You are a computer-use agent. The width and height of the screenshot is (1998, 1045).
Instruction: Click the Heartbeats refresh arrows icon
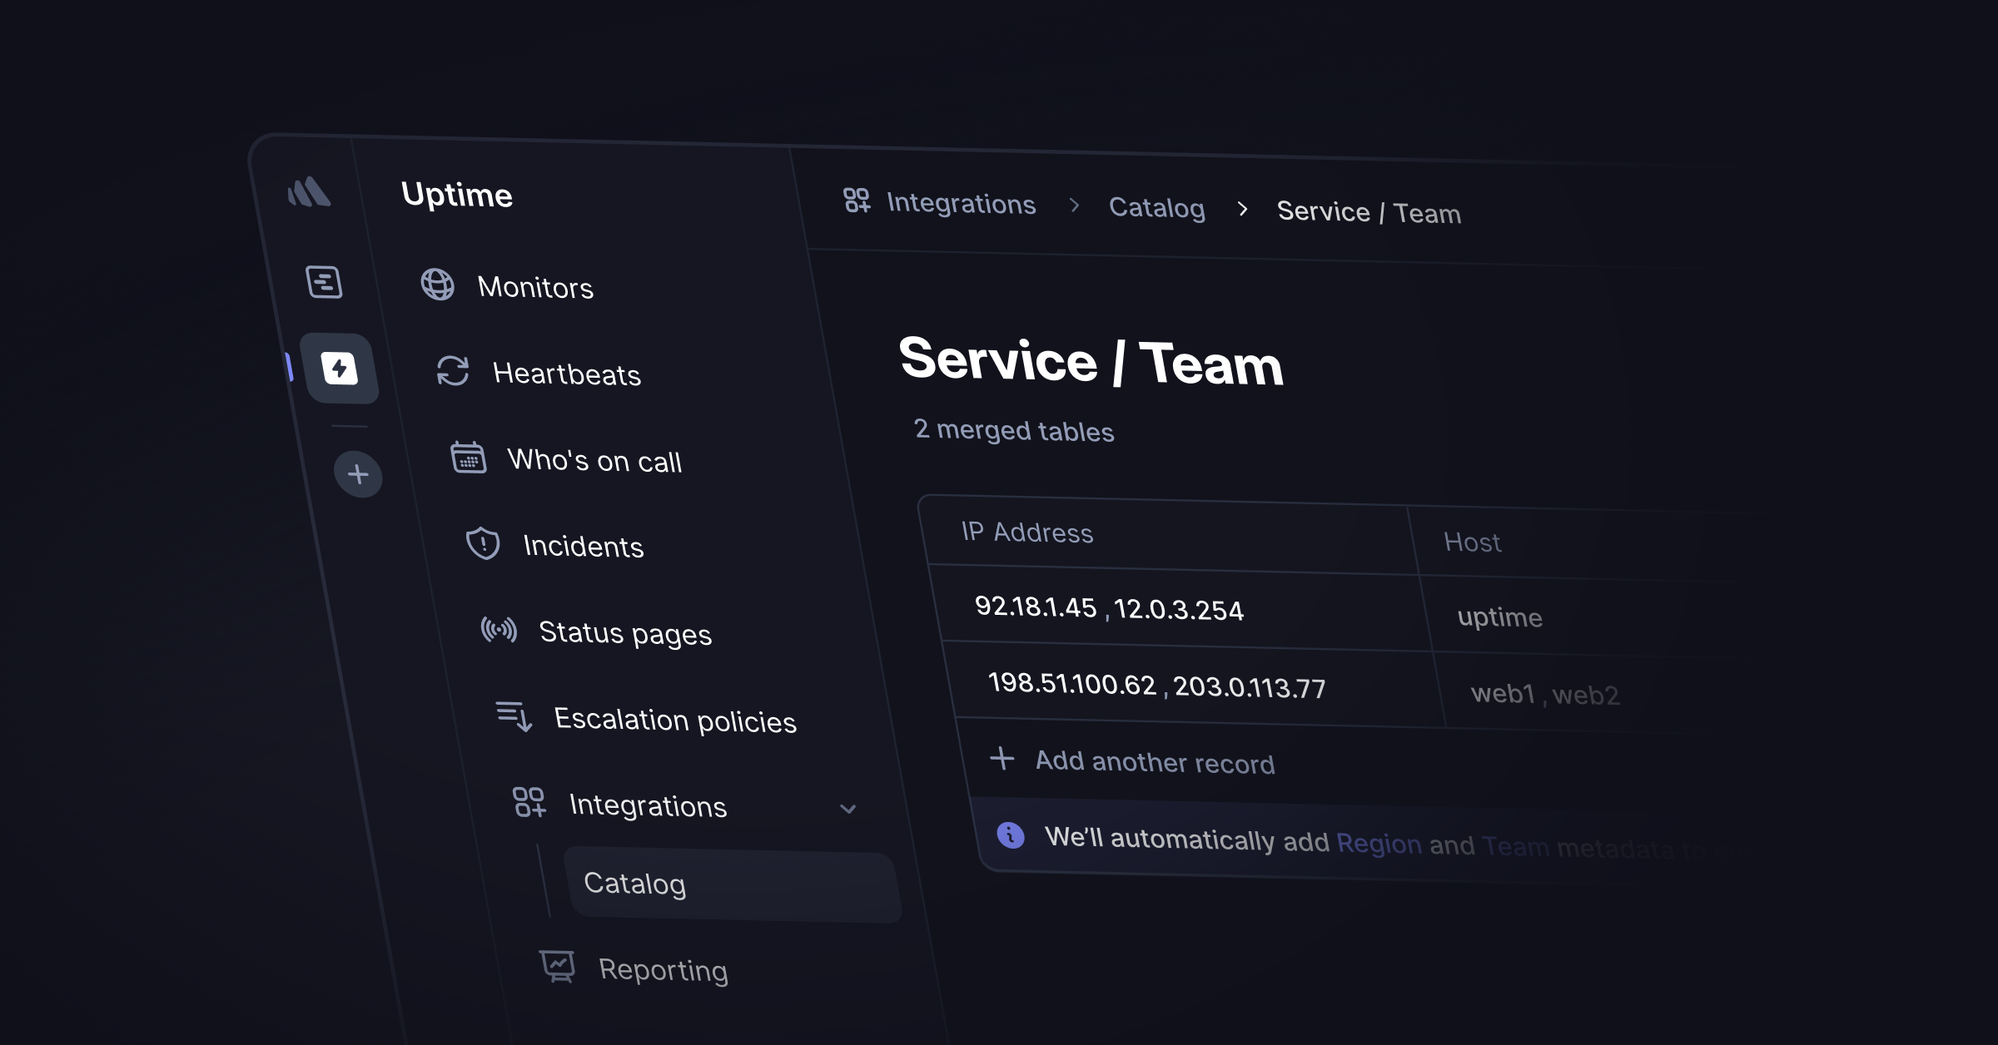(453, 371)
